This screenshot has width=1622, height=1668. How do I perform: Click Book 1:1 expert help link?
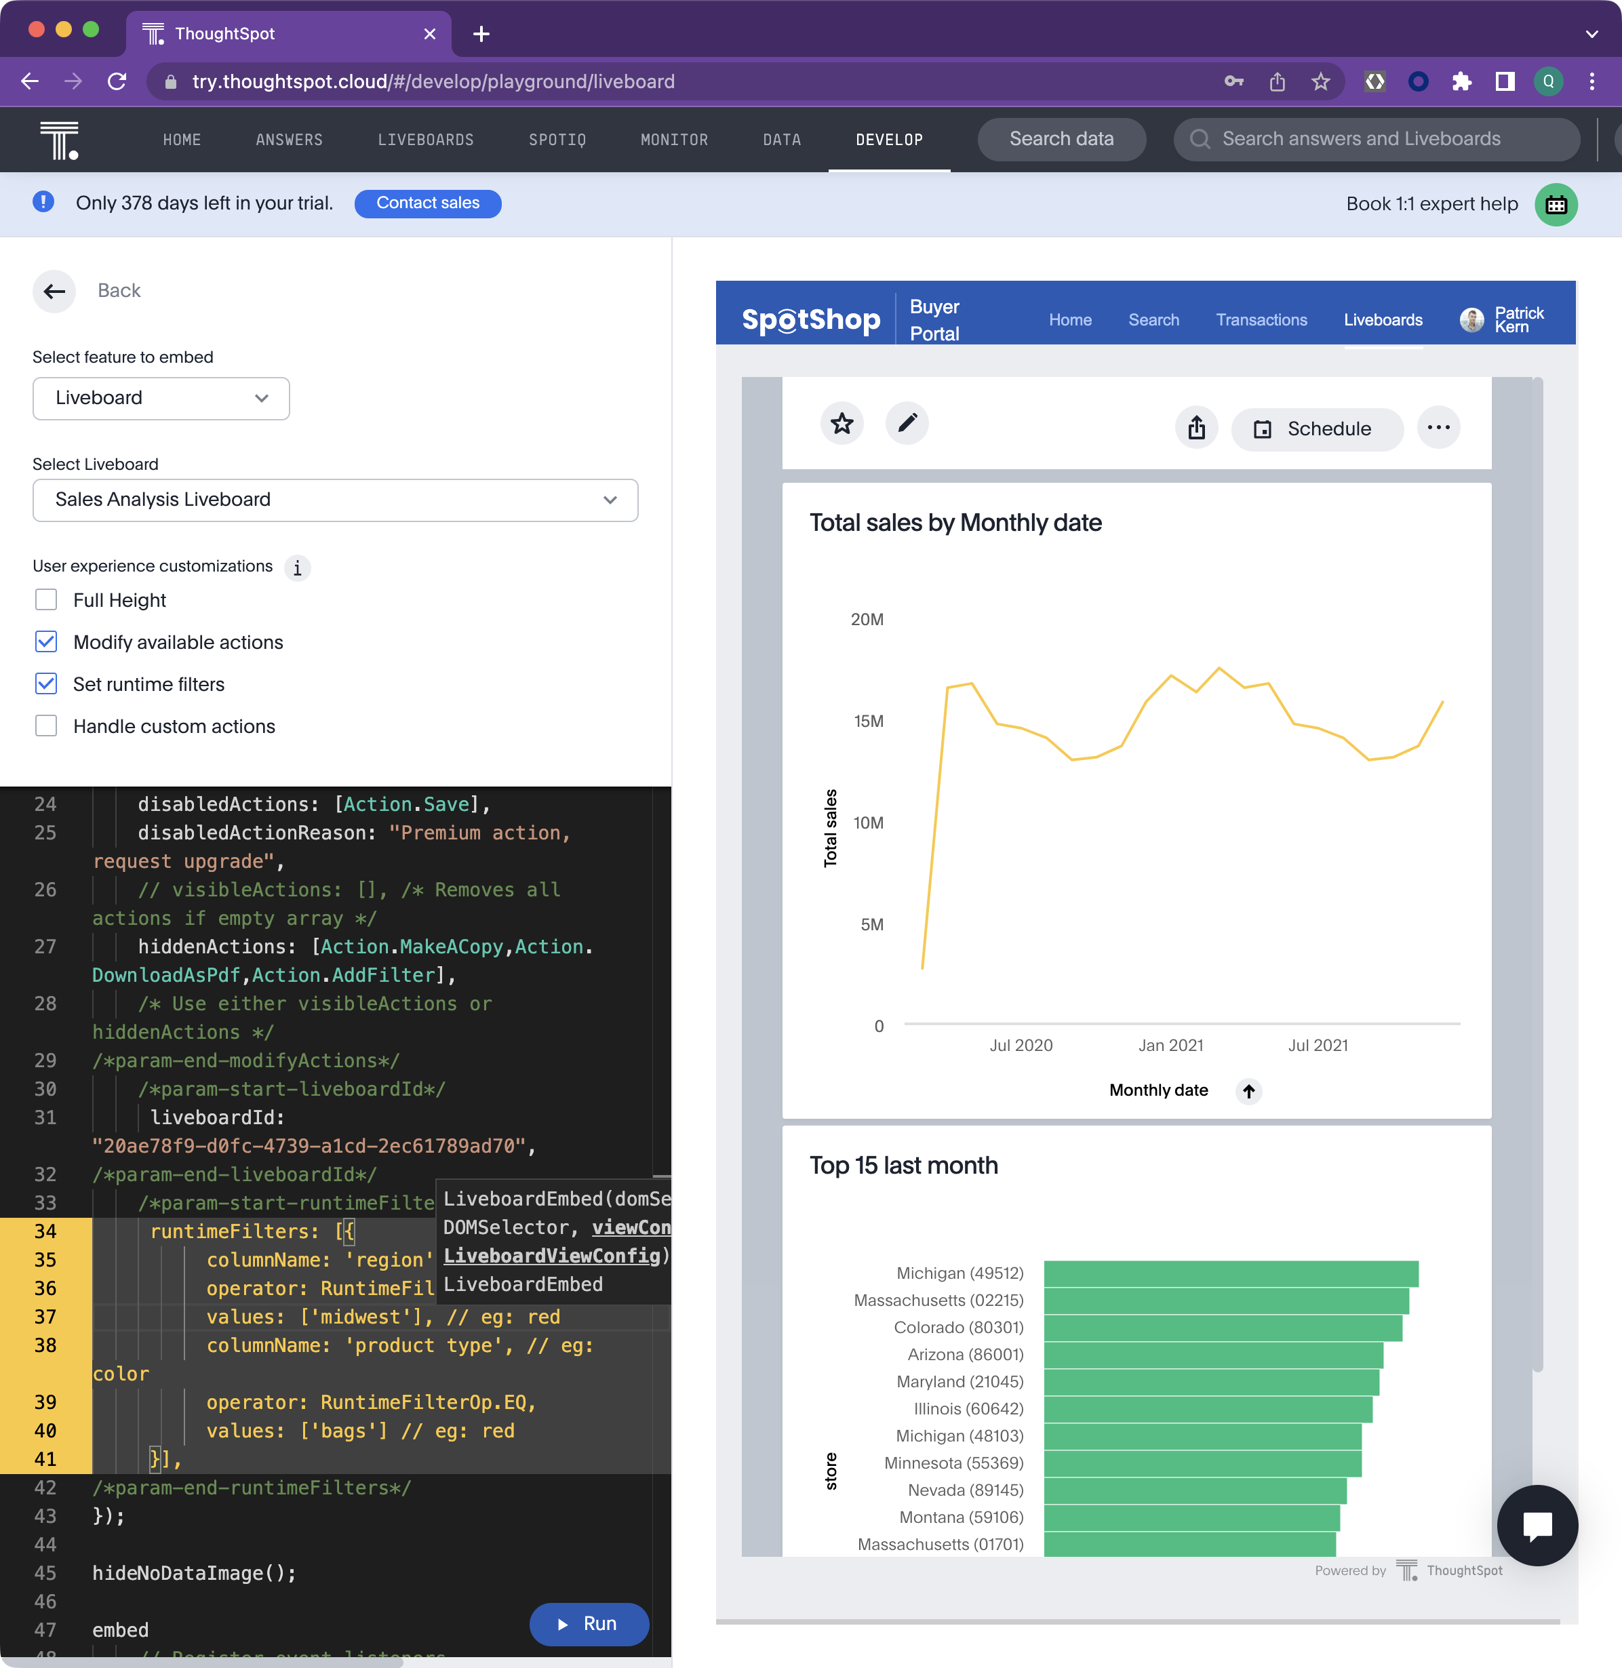pyautogui.click(x=1432, y=203)
